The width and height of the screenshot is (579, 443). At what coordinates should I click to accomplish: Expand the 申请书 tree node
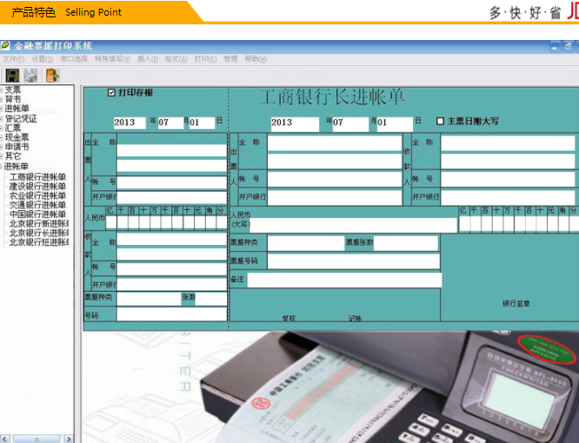point(1,147)
